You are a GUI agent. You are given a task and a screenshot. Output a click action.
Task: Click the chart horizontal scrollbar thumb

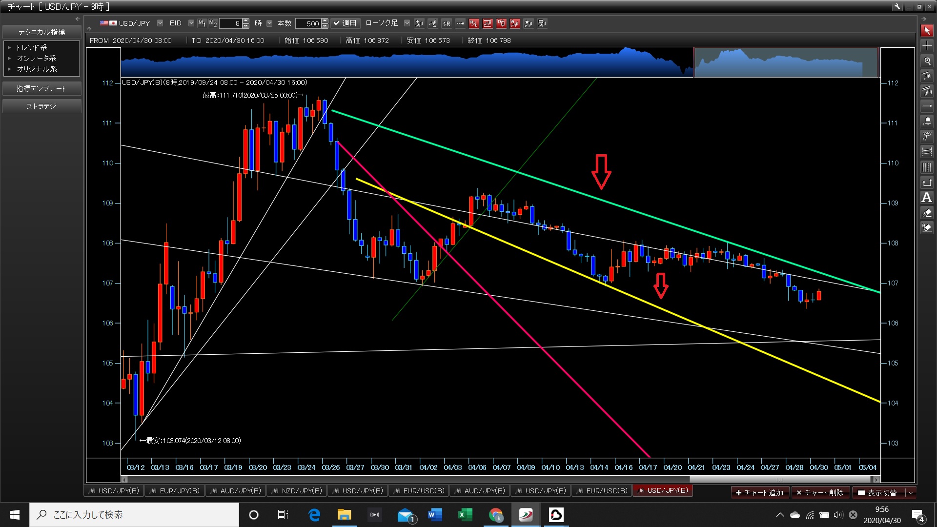pos(779,480)
